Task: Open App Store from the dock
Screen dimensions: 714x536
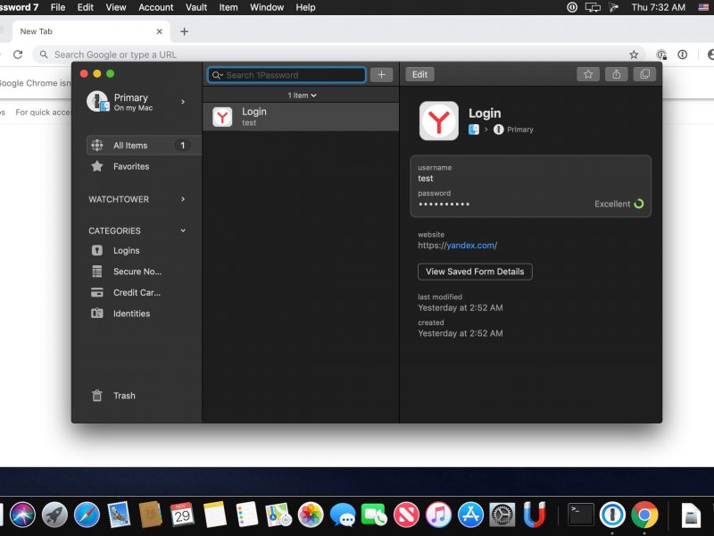Action: pyautogui.click(x=470, y=515)
